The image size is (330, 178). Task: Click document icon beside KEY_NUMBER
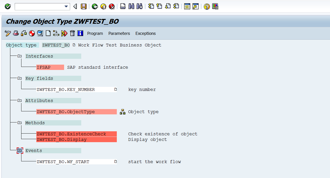tap(116, 89)
